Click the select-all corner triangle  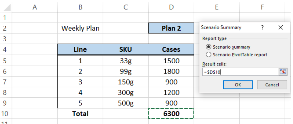(7, 7)
